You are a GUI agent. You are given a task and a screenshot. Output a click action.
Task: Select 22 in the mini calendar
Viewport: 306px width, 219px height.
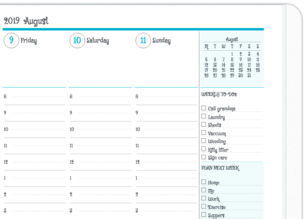click(x=232, y=70)
